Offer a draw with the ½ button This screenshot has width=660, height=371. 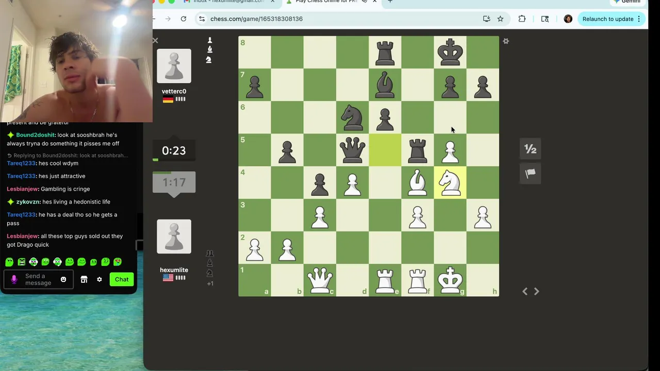tap(530, 149)
